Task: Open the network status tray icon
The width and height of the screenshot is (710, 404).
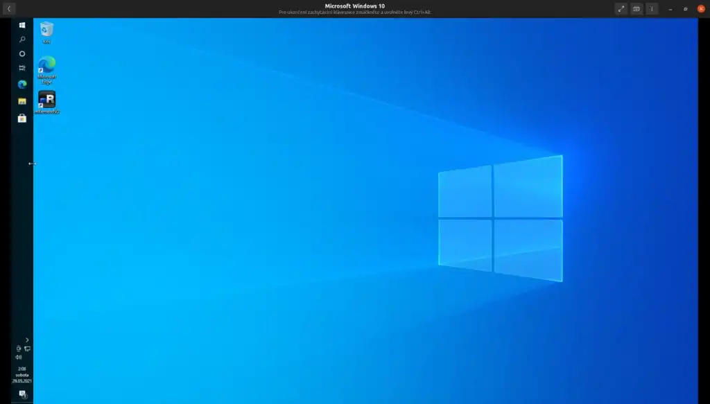Action: point(27,349)
